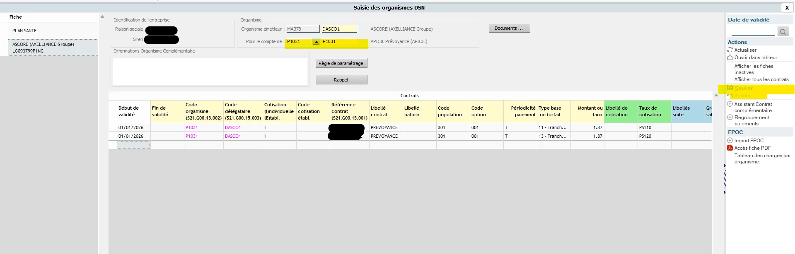Click the green Libellé de cotisation header
The image size is (795, 254).
tap(621, 111)
